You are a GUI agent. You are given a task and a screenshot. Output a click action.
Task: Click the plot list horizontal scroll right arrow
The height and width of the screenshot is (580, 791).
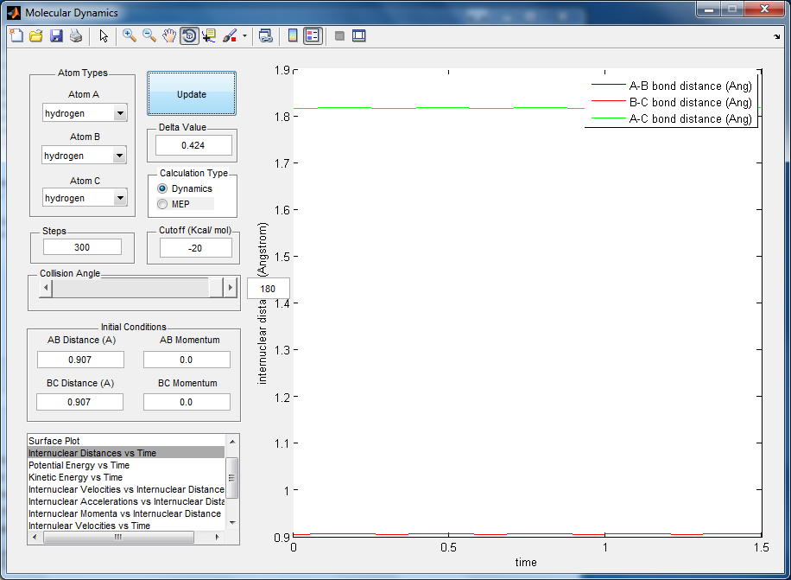click(x=218, y=537)
